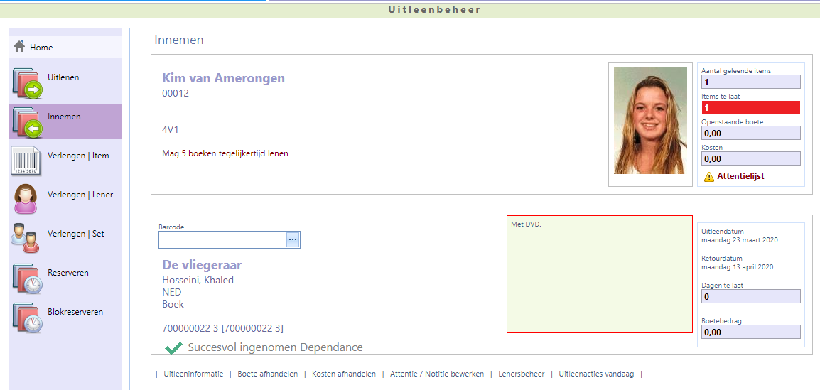Click the red Items te laat field
The image size is (820, 390).
(751, 107)
